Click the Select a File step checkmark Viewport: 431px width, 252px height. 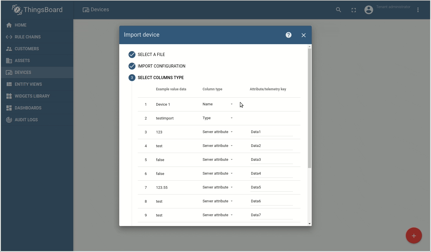coord(132,55)
